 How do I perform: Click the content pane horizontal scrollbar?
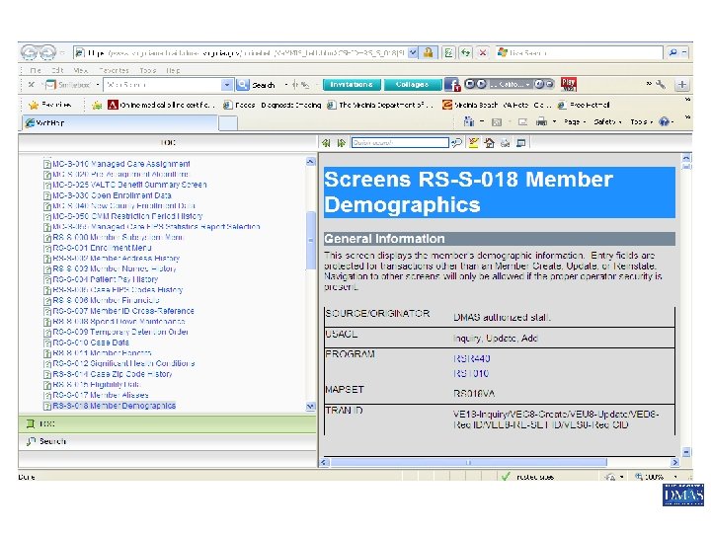(x=468, y=462)
